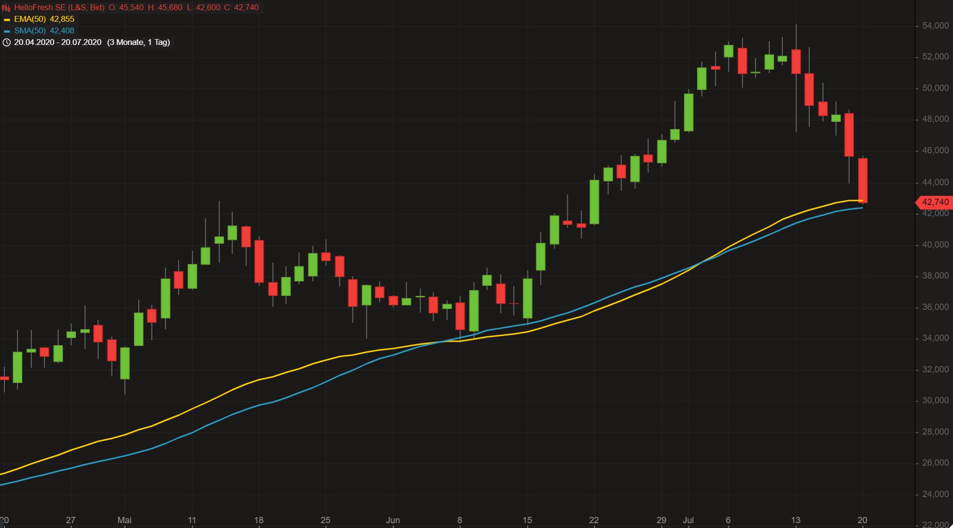Click the (3 Monate, 1 Tag) interval text
The image size is (953, 528).
pos(138,43)
